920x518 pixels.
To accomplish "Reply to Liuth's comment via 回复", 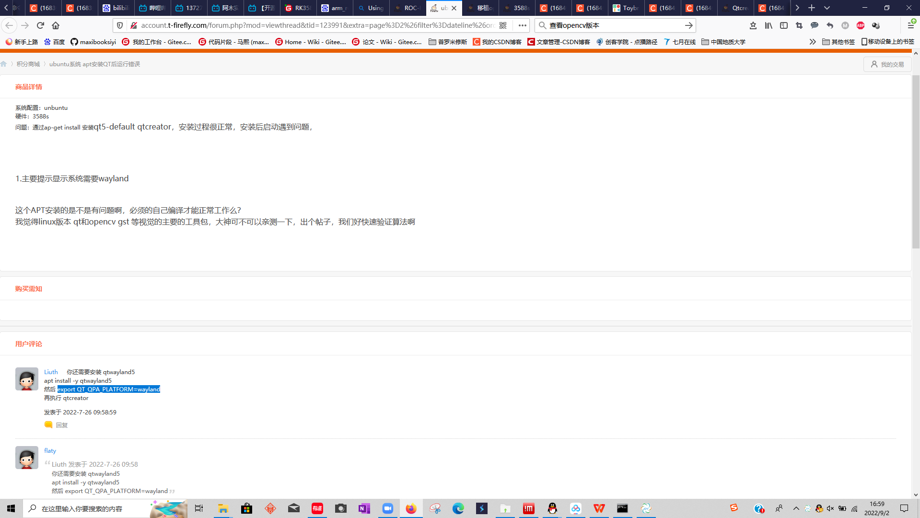I will click(x=61, y=425).
